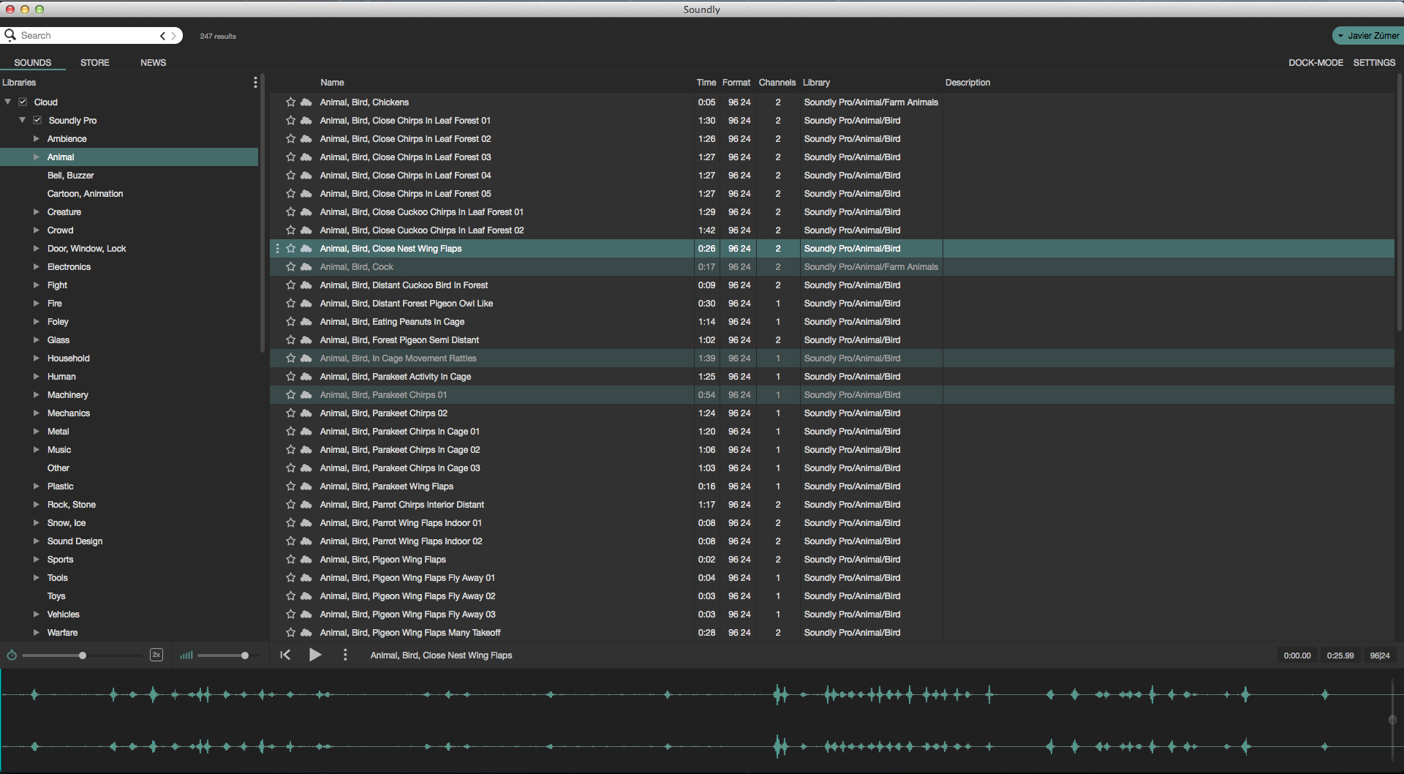Sort the list by Name column

332,83
